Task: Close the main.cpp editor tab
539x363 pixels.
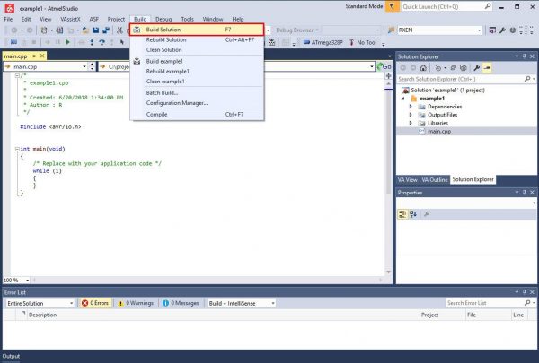Action: point(42,56)
